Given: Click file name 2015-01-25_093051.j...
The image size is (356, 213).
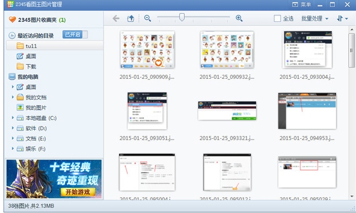Looking at the screenshot, I should pos(147,138).
